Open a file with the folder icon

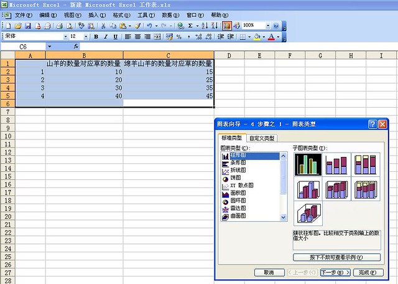[18, 26]
